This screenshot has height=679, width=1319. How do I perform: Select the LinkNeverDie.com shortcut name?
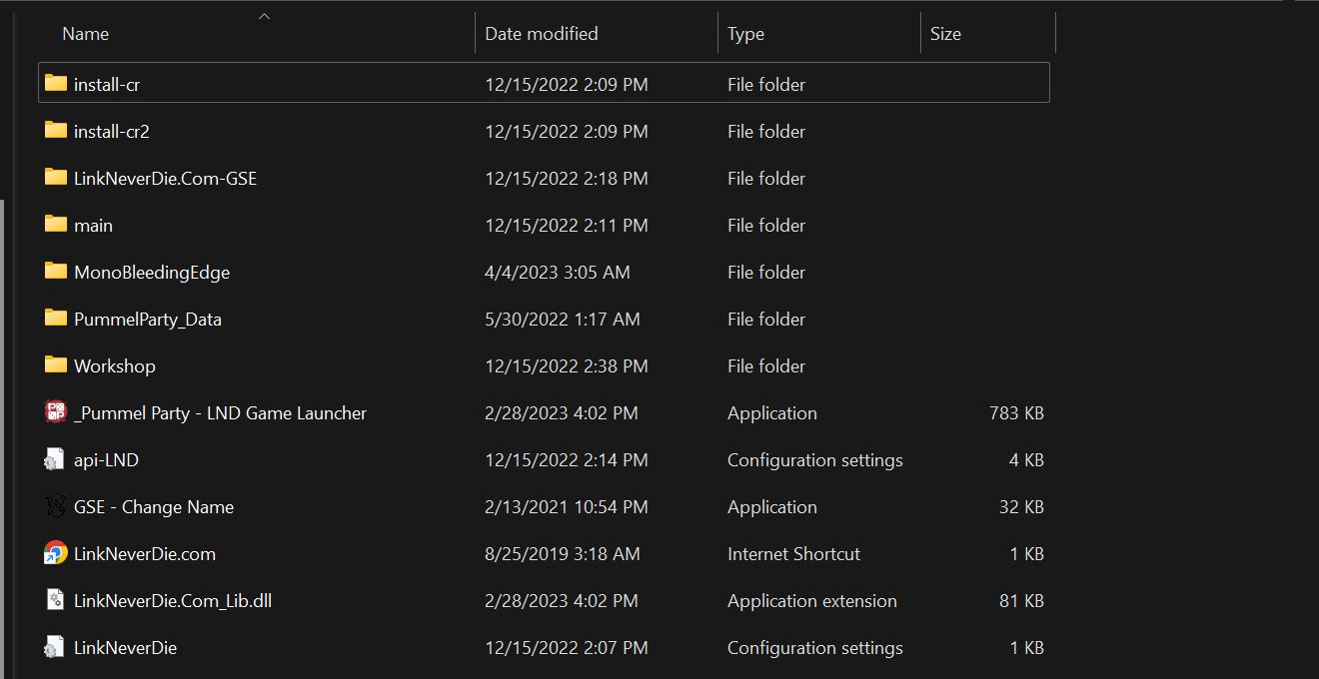pyautogui.click(x=145, y=554)
